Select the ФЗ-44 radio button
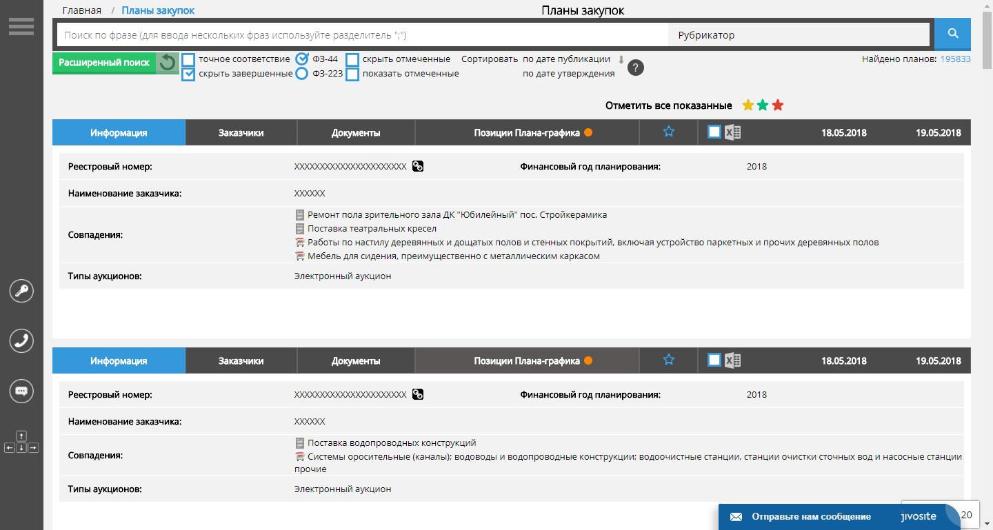The image size is (993, 530). pos(301,59)
